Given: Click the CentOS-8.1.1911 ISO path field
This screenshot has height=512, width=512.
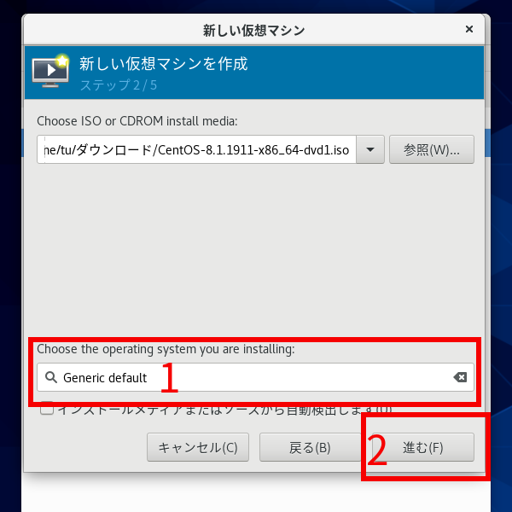Looking at the screenshot, I should 196,149.
